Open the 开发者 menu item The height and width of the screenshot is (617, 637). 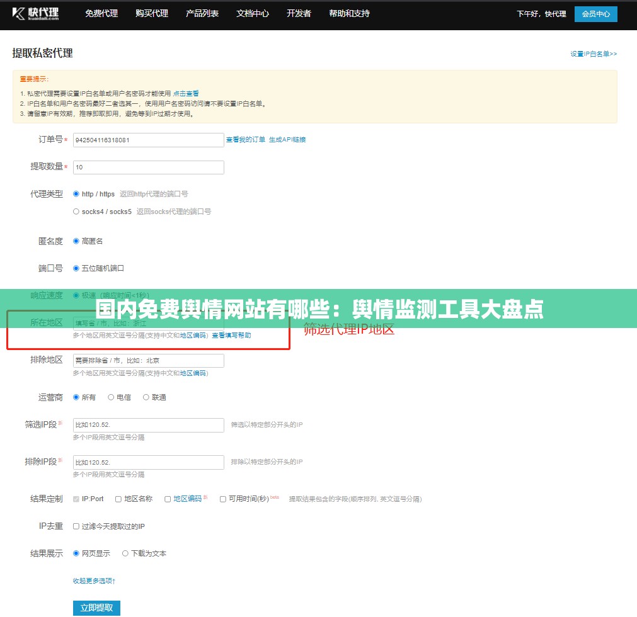coord(298,13)
